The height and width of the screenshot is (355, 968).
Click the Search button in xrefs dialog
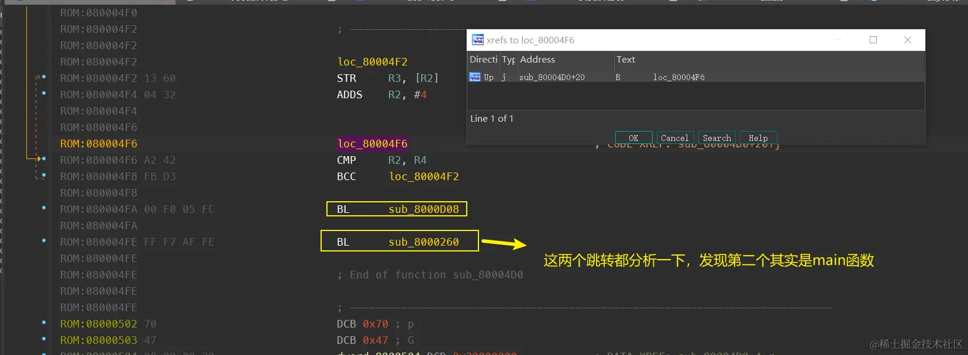point(716,138)
